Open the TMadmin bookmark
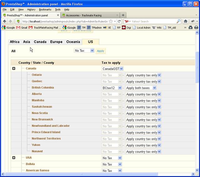Image resolution: width=200 pixels, height=177 pixels. click(x=94, y=28)
